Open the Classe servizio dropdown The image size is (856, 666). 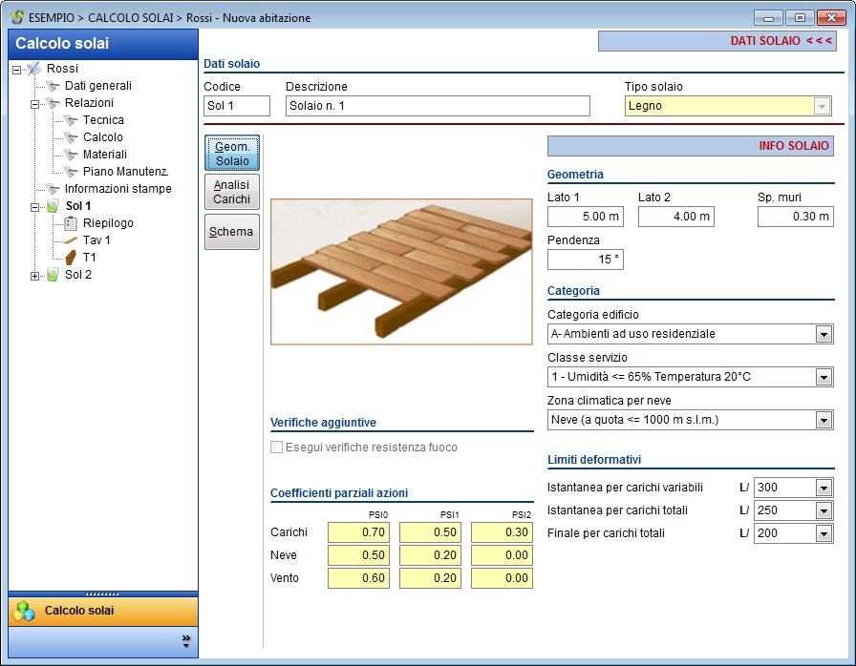tap(824, 377)
